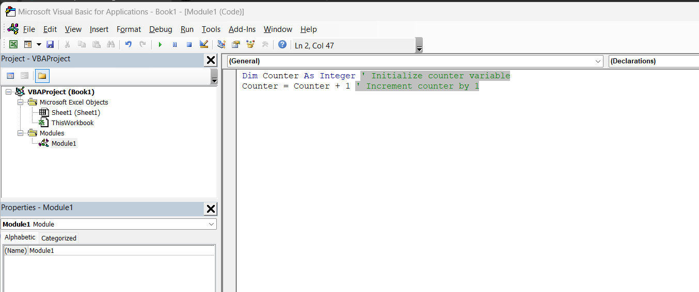This screenshot has height=292, width=699.
Task: Toggle Design Mode icon
Action: point(203,45)
